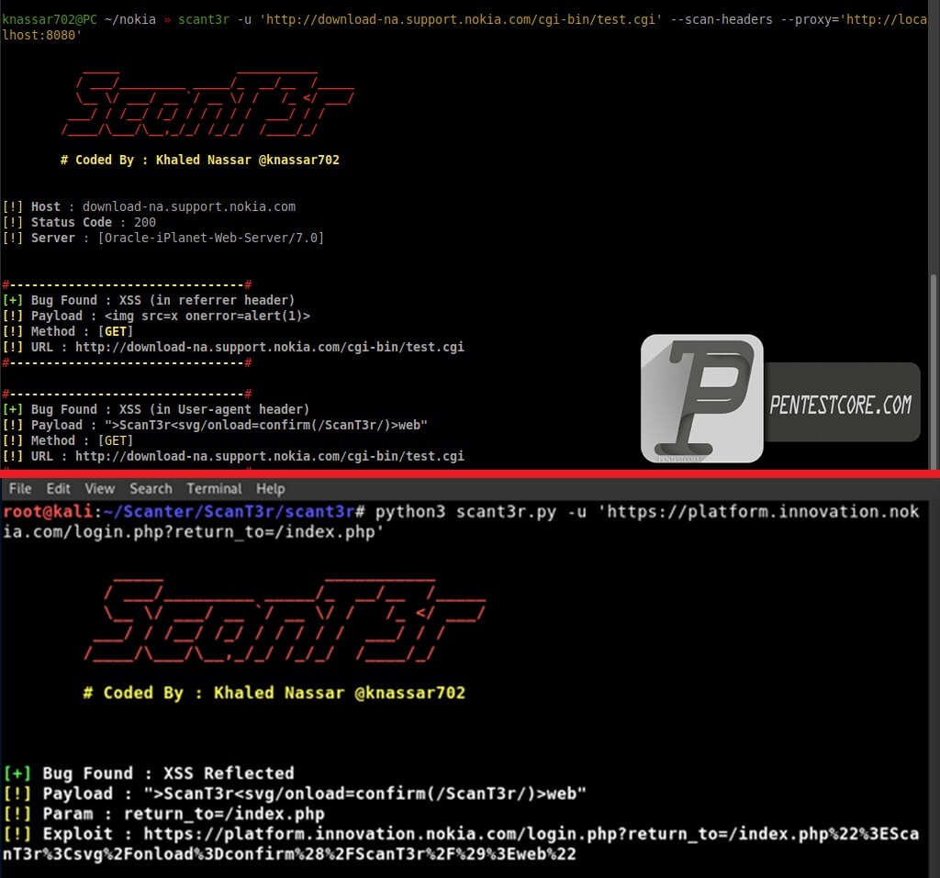Click the '~/nokia' directory in the prompt

click(130, 20)
